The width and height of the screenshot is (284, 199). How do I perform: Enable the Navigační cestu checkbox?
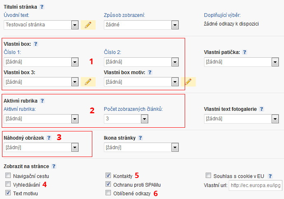click(8, 176)
